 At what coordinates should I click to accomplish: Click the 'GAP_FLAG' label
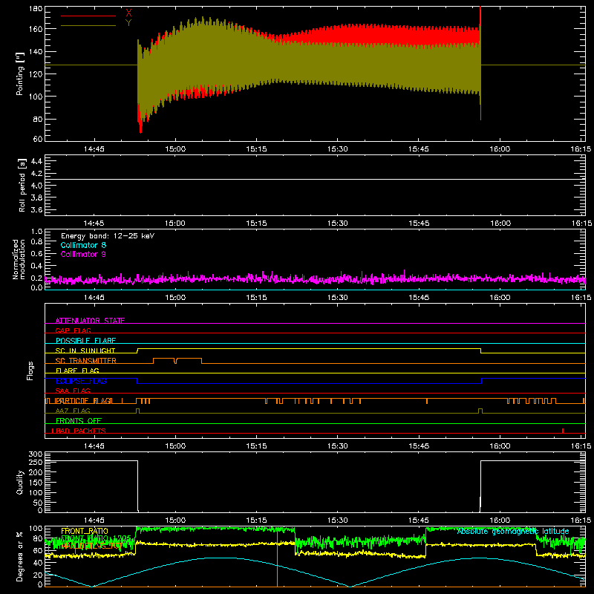click(73, 330)
